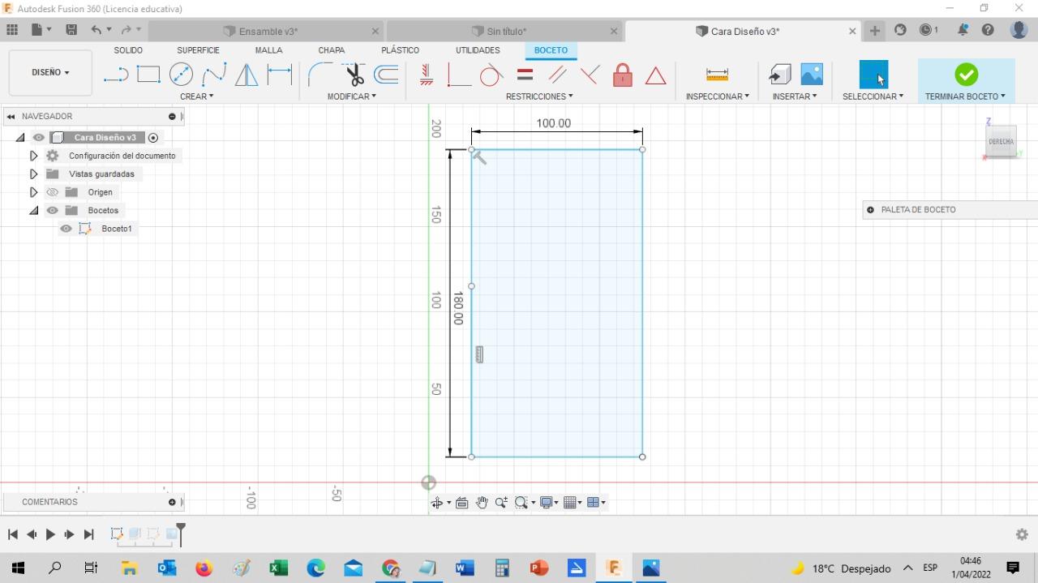Click the Measure ruler tool
1038x583 pixels.
coord(717,75)
